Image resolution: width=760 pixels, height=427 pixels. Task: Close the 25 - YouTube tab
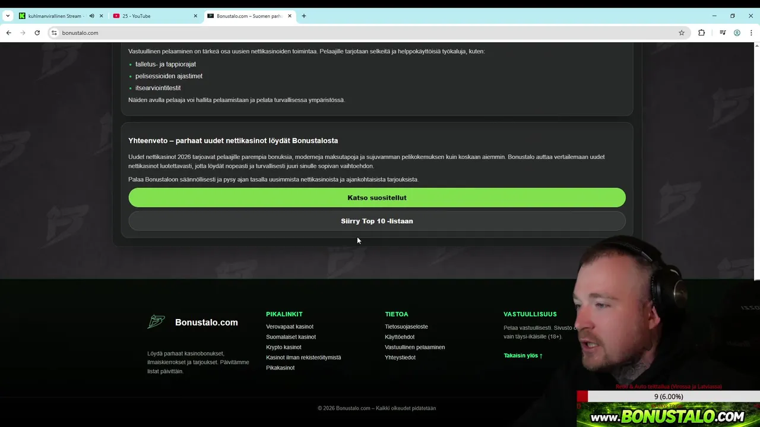pyautogui.click(x=195, y=16)
